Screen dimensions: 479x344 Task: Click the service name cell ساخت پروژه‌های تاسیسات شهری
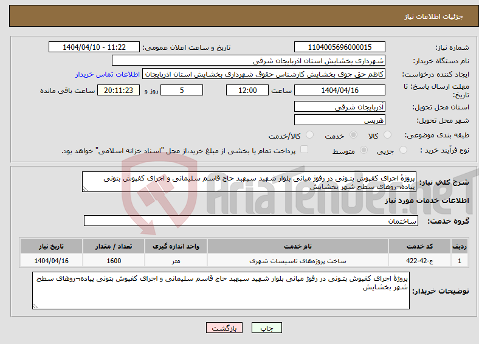298,261
